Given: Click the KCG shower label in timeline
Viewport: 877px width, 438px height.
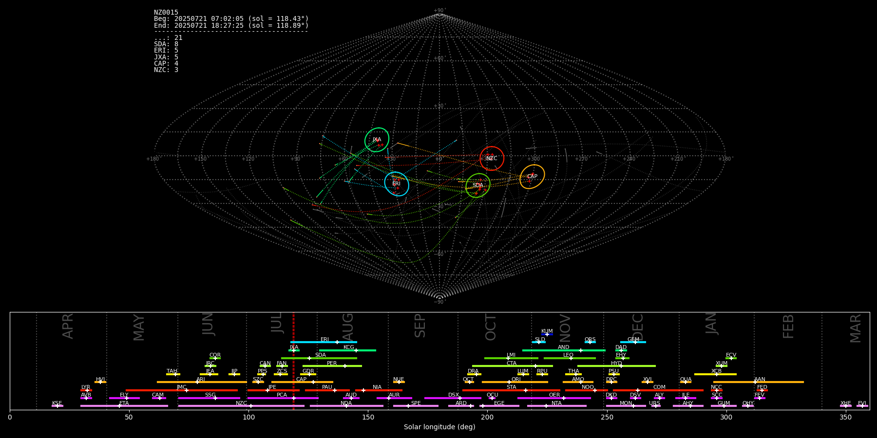Looking at the screenshot, I should pyautogui.click(x=349, y=347).
